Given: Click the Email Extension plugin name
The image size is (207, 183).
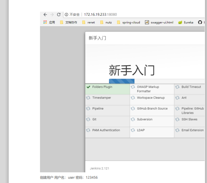Looking at the screenshot, I should [x=193, y=130].
